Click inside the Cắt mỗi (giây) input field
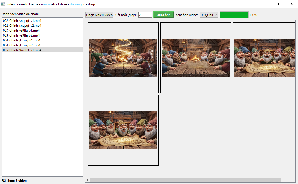The width and height of the screenshot is (298, 184). (x=145, y=14)
